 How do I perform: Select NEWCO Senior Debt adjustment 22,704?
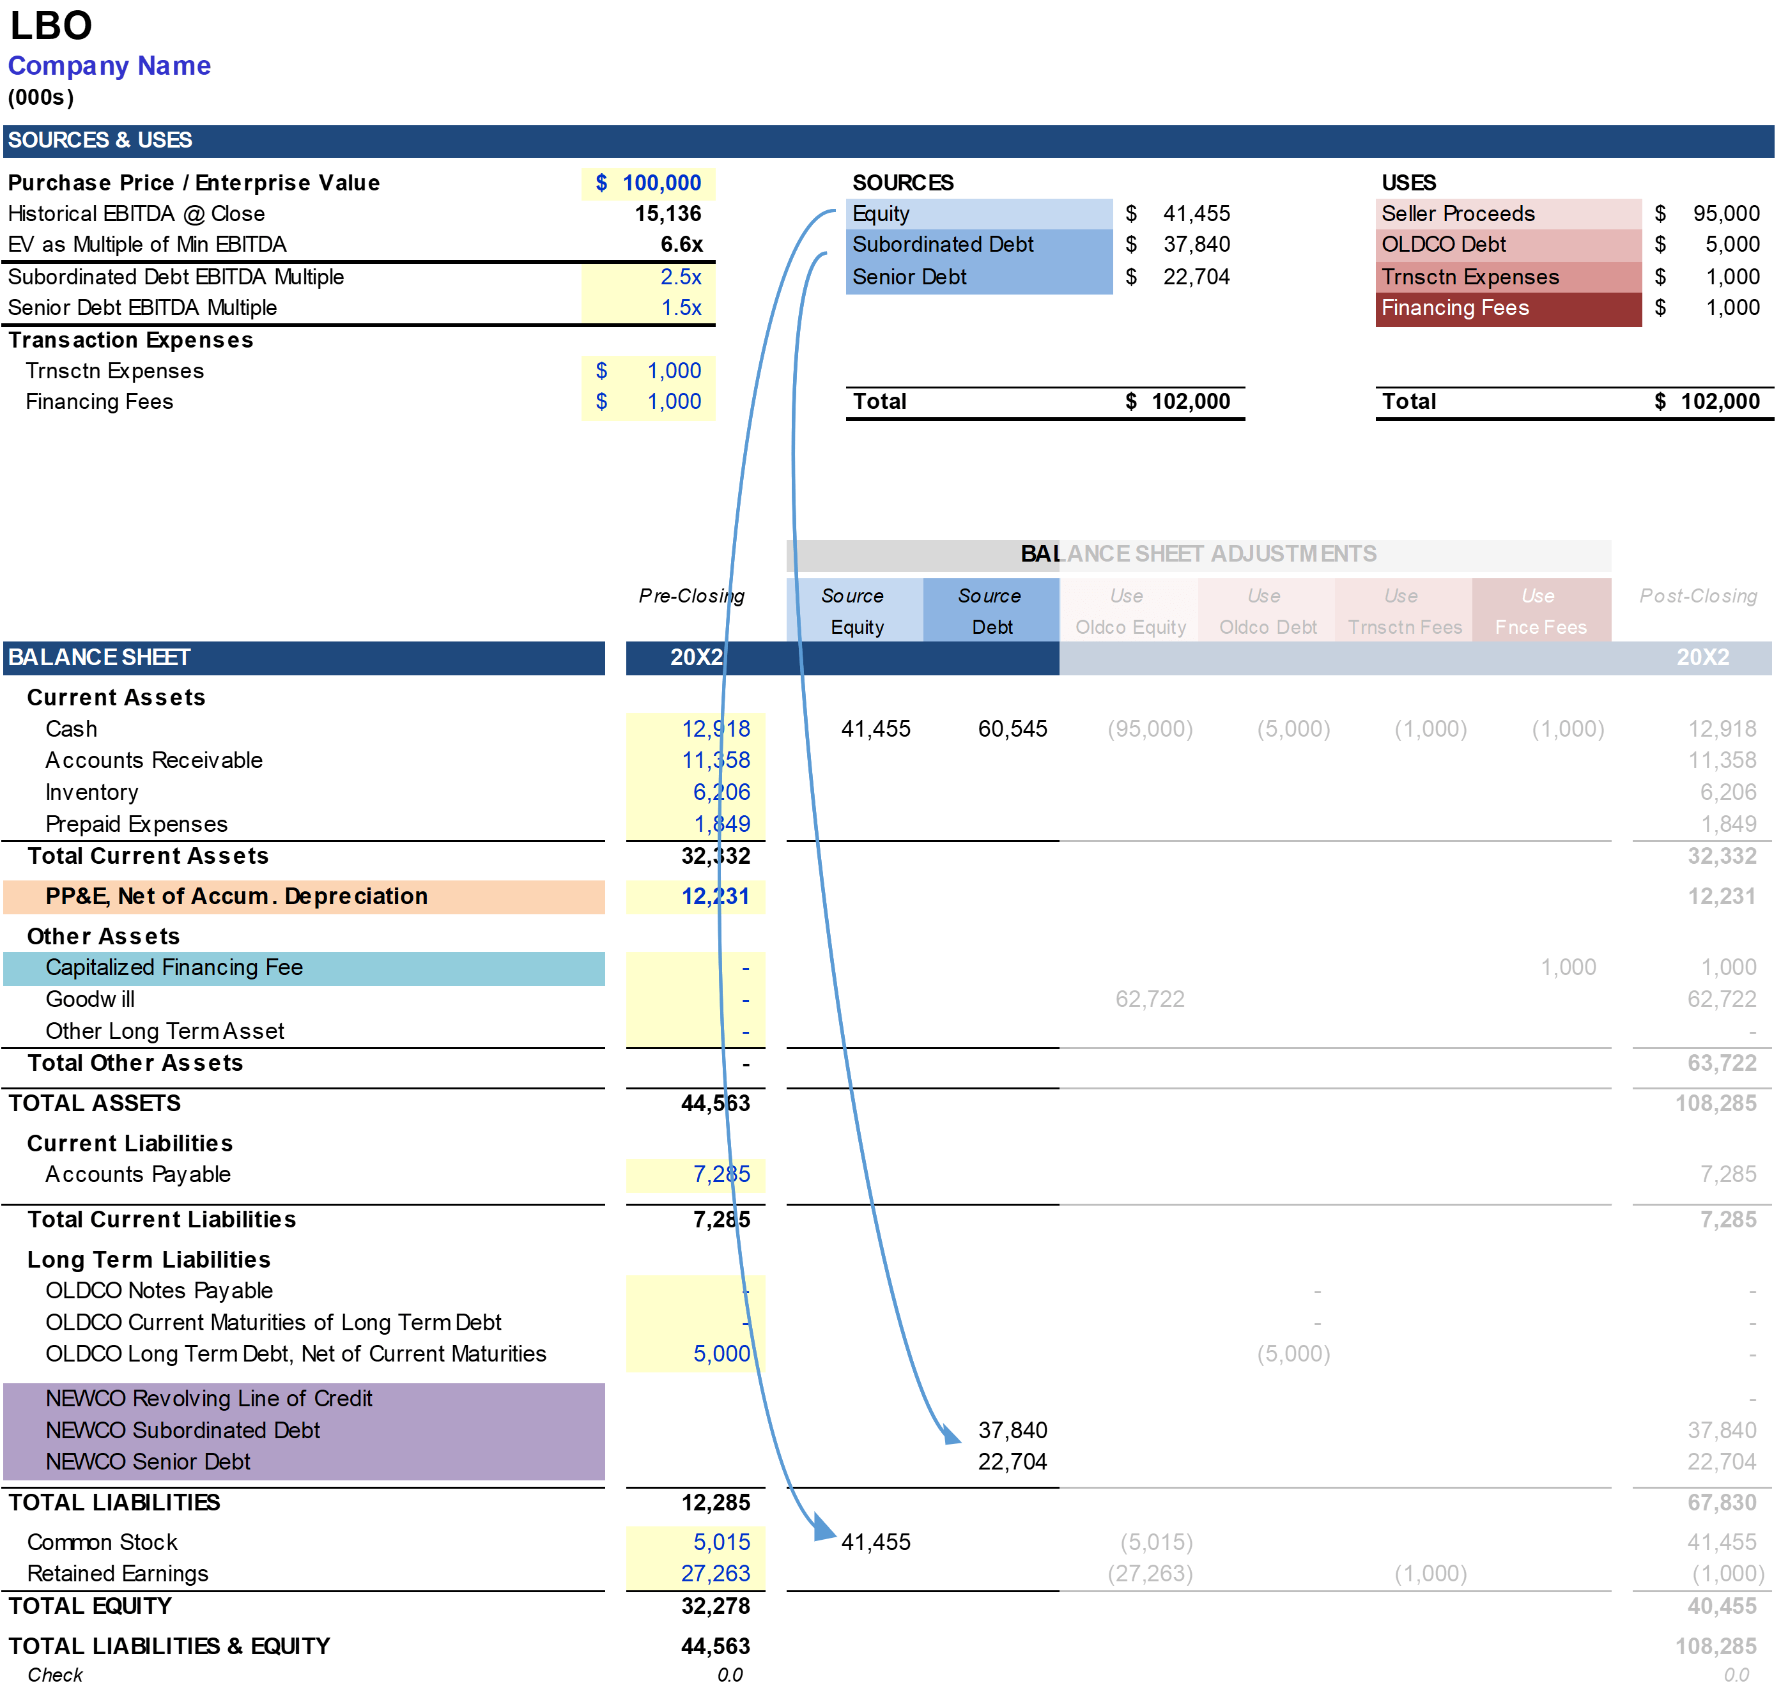point(1012,1462)
